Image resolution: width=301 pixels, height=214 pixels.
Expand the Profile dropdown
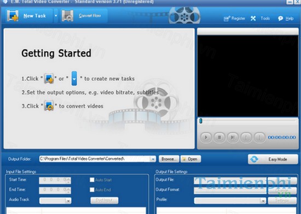click(x=263, y=201)
